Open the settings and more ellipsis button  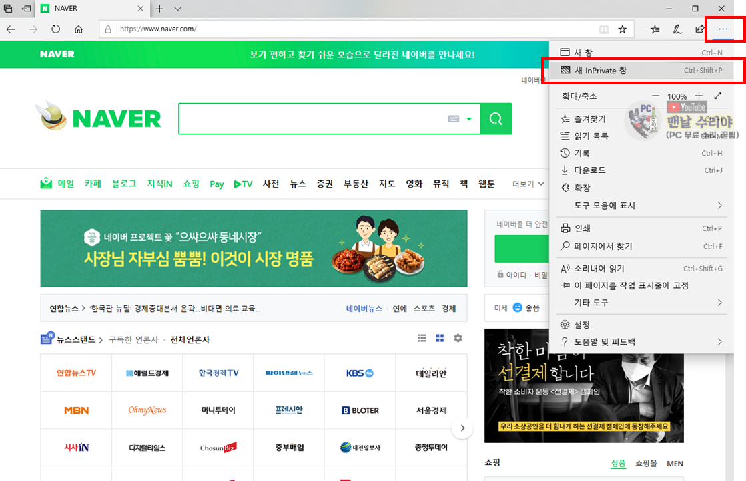tap(723, 29)
